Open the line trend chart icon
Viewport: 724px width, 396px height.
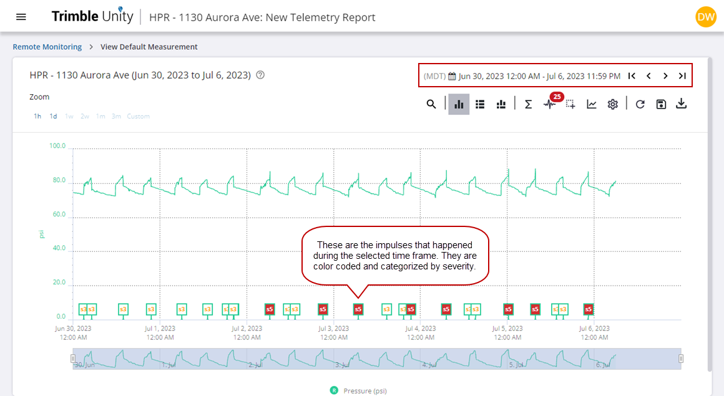[592, 104]
